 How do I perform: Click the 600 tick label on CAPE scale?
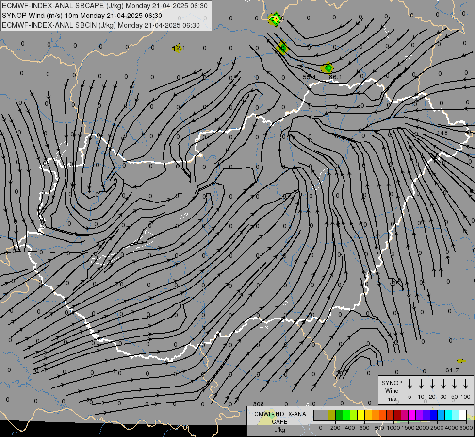[x=364, y=428]
